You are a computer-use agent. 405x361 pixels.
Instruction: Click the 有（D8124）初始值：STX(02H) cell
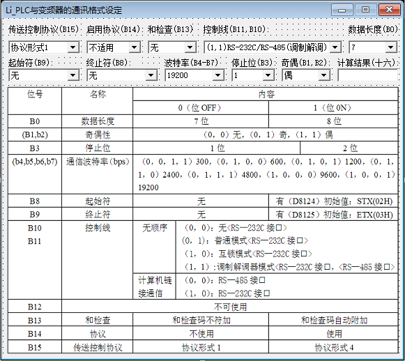coord(334,201)
